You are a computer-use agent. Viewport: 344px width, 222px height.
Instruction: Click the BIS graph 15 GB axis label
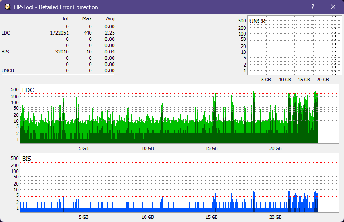tap(212, 217)
